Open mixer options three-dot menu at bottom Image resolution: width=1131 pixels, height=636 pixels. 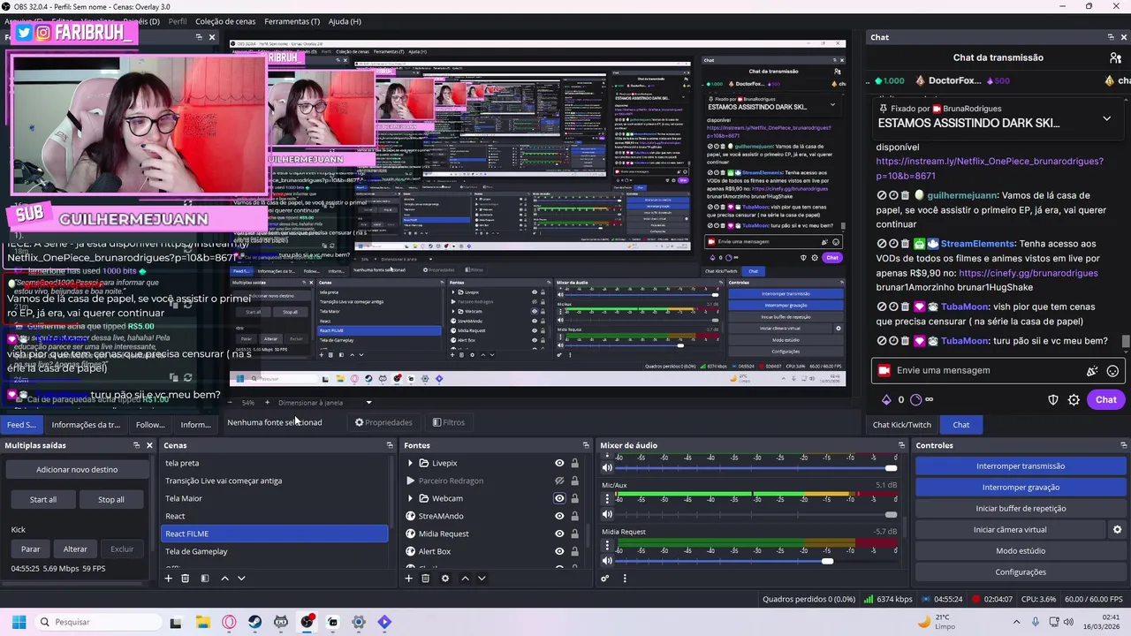(625, 579)
